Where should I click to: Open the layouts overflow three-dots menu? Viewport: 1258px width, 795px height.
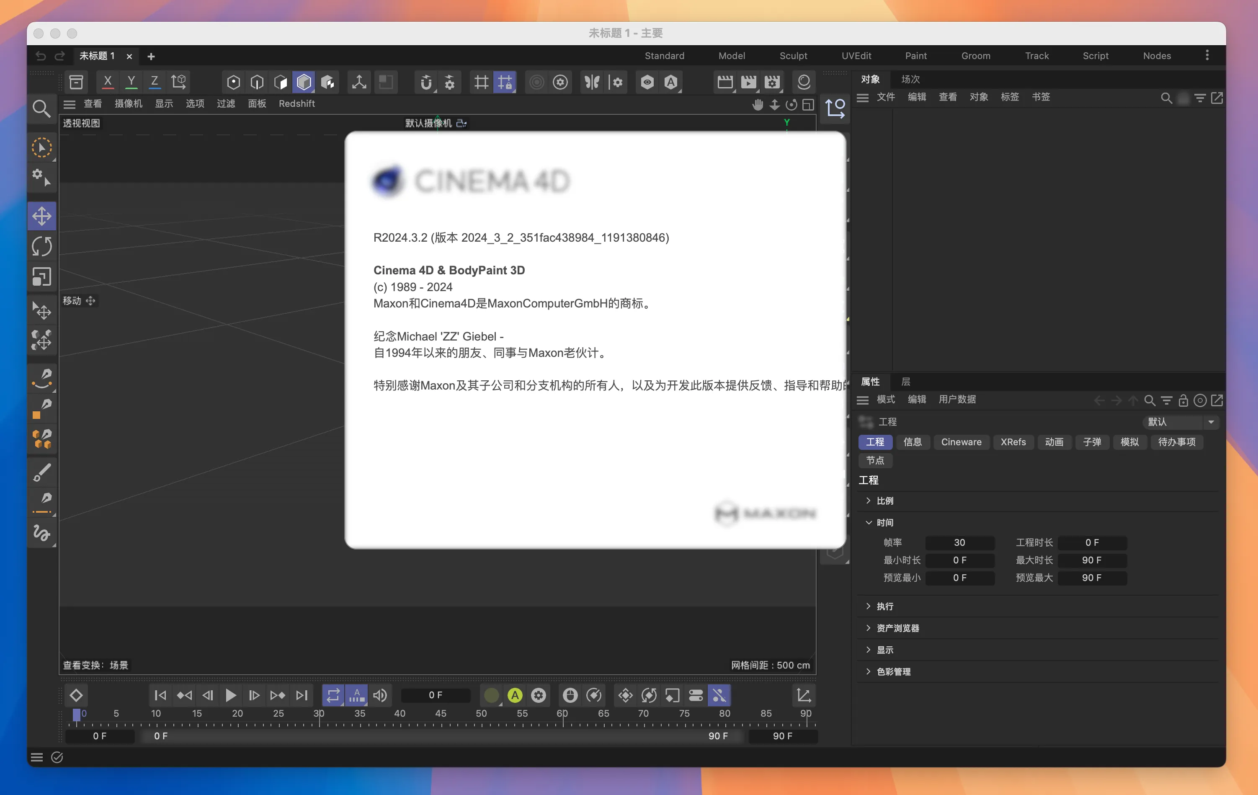(1207, 55)
